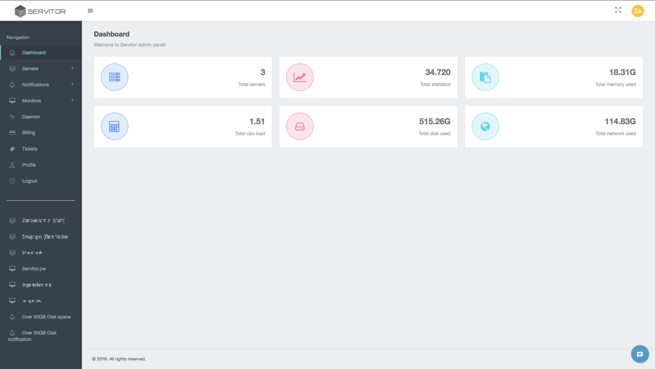Image resolution: width=655 pixels, height=369 pixels.
Task: Click the network used globe icon
Action: (x=485, y=126)
